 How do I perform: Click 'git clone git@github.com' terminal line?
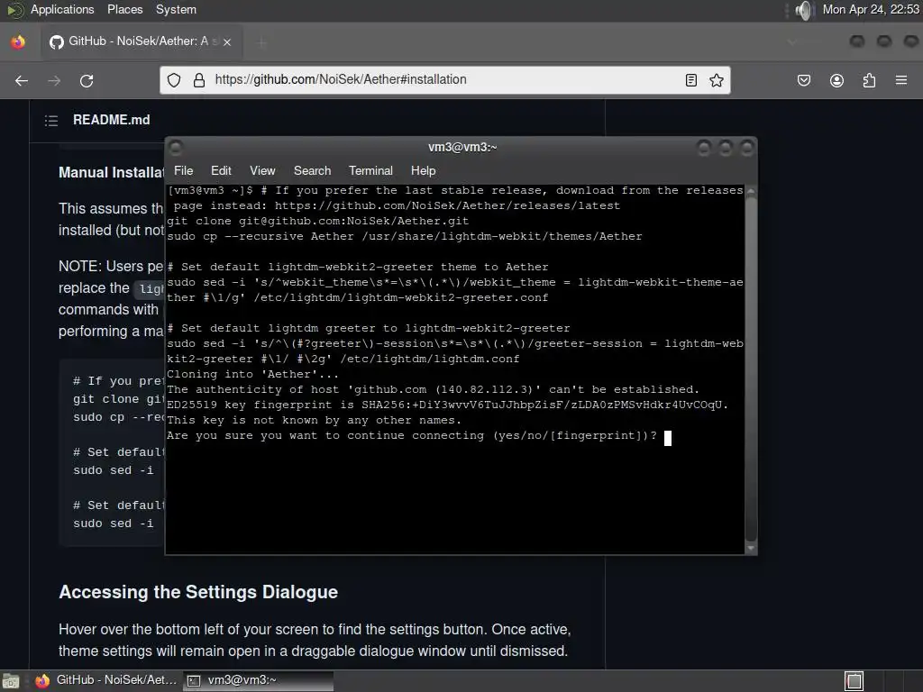(318, 222)
